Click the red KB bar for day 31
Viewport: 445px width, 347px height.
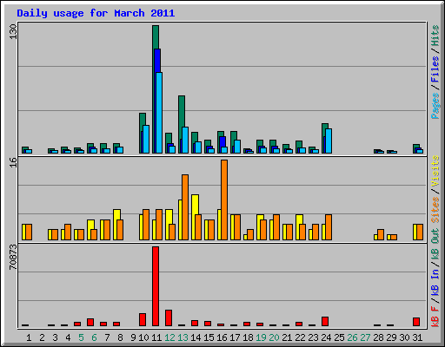click(416, 322)
